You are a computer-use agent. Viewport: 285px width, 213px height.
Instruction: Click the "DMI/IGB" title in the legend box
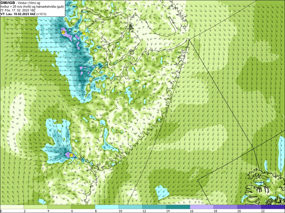pos(8,3)
